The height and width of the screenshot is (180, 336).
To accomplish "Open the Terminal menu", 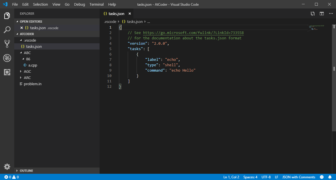I will (x=96, y=5).
